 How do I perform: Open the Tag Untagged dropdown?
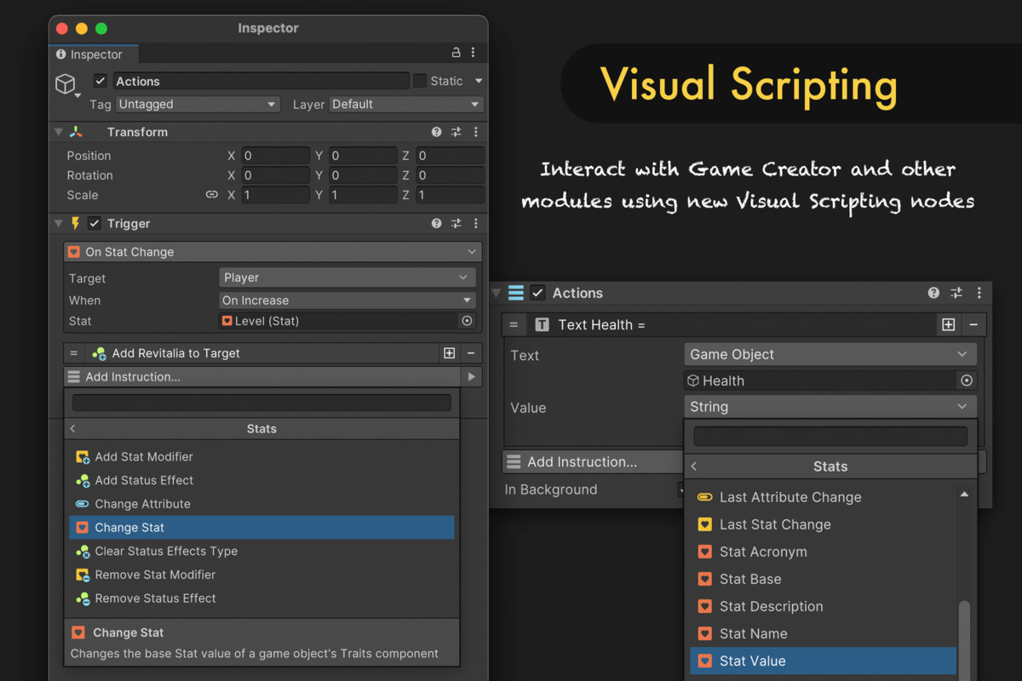(x=198, y=104)
